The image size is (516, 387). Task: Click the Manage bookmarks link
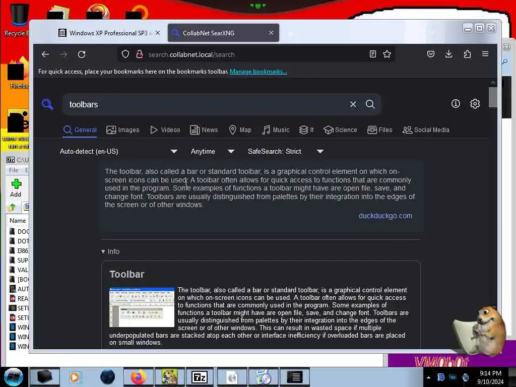pos(259,72)
